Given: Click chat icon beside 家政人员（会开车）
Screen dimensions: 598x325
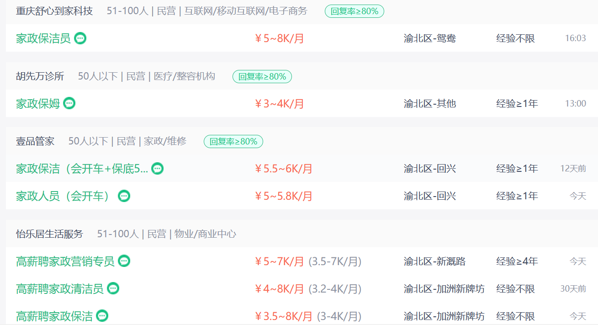Looking at the screenshot, I should (124, 196).
